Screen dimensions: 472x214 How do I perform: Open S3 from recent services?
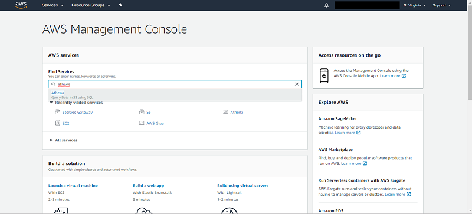(149, 112)
